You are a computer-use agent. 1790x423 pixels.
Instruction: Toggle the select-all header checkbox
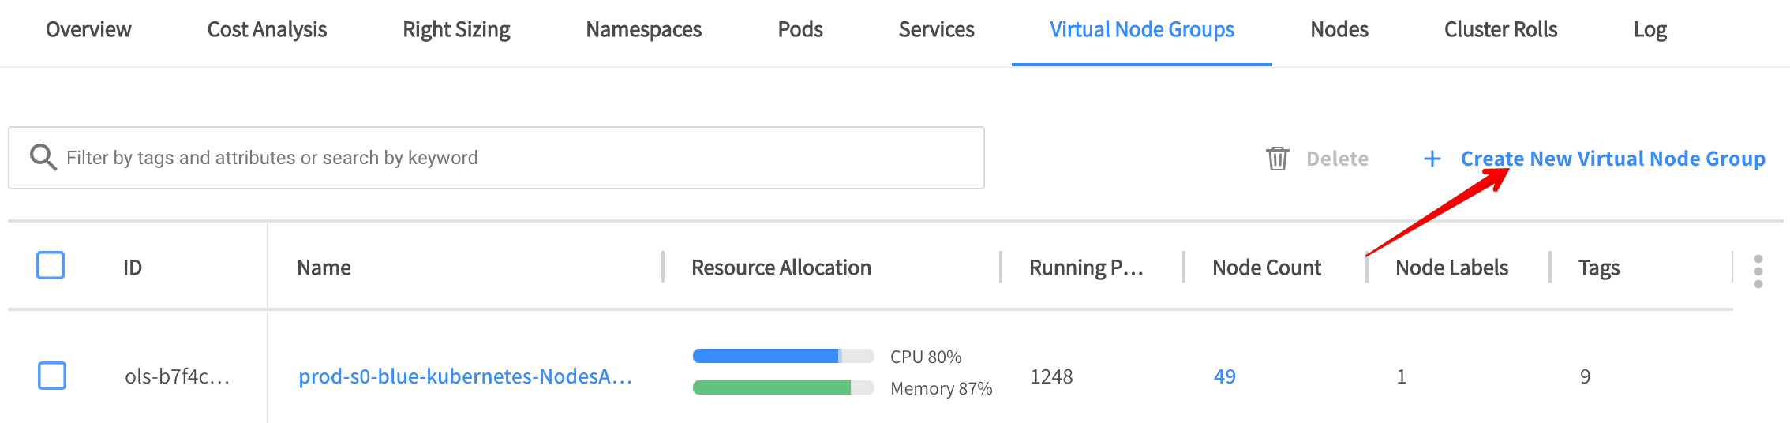51,266
